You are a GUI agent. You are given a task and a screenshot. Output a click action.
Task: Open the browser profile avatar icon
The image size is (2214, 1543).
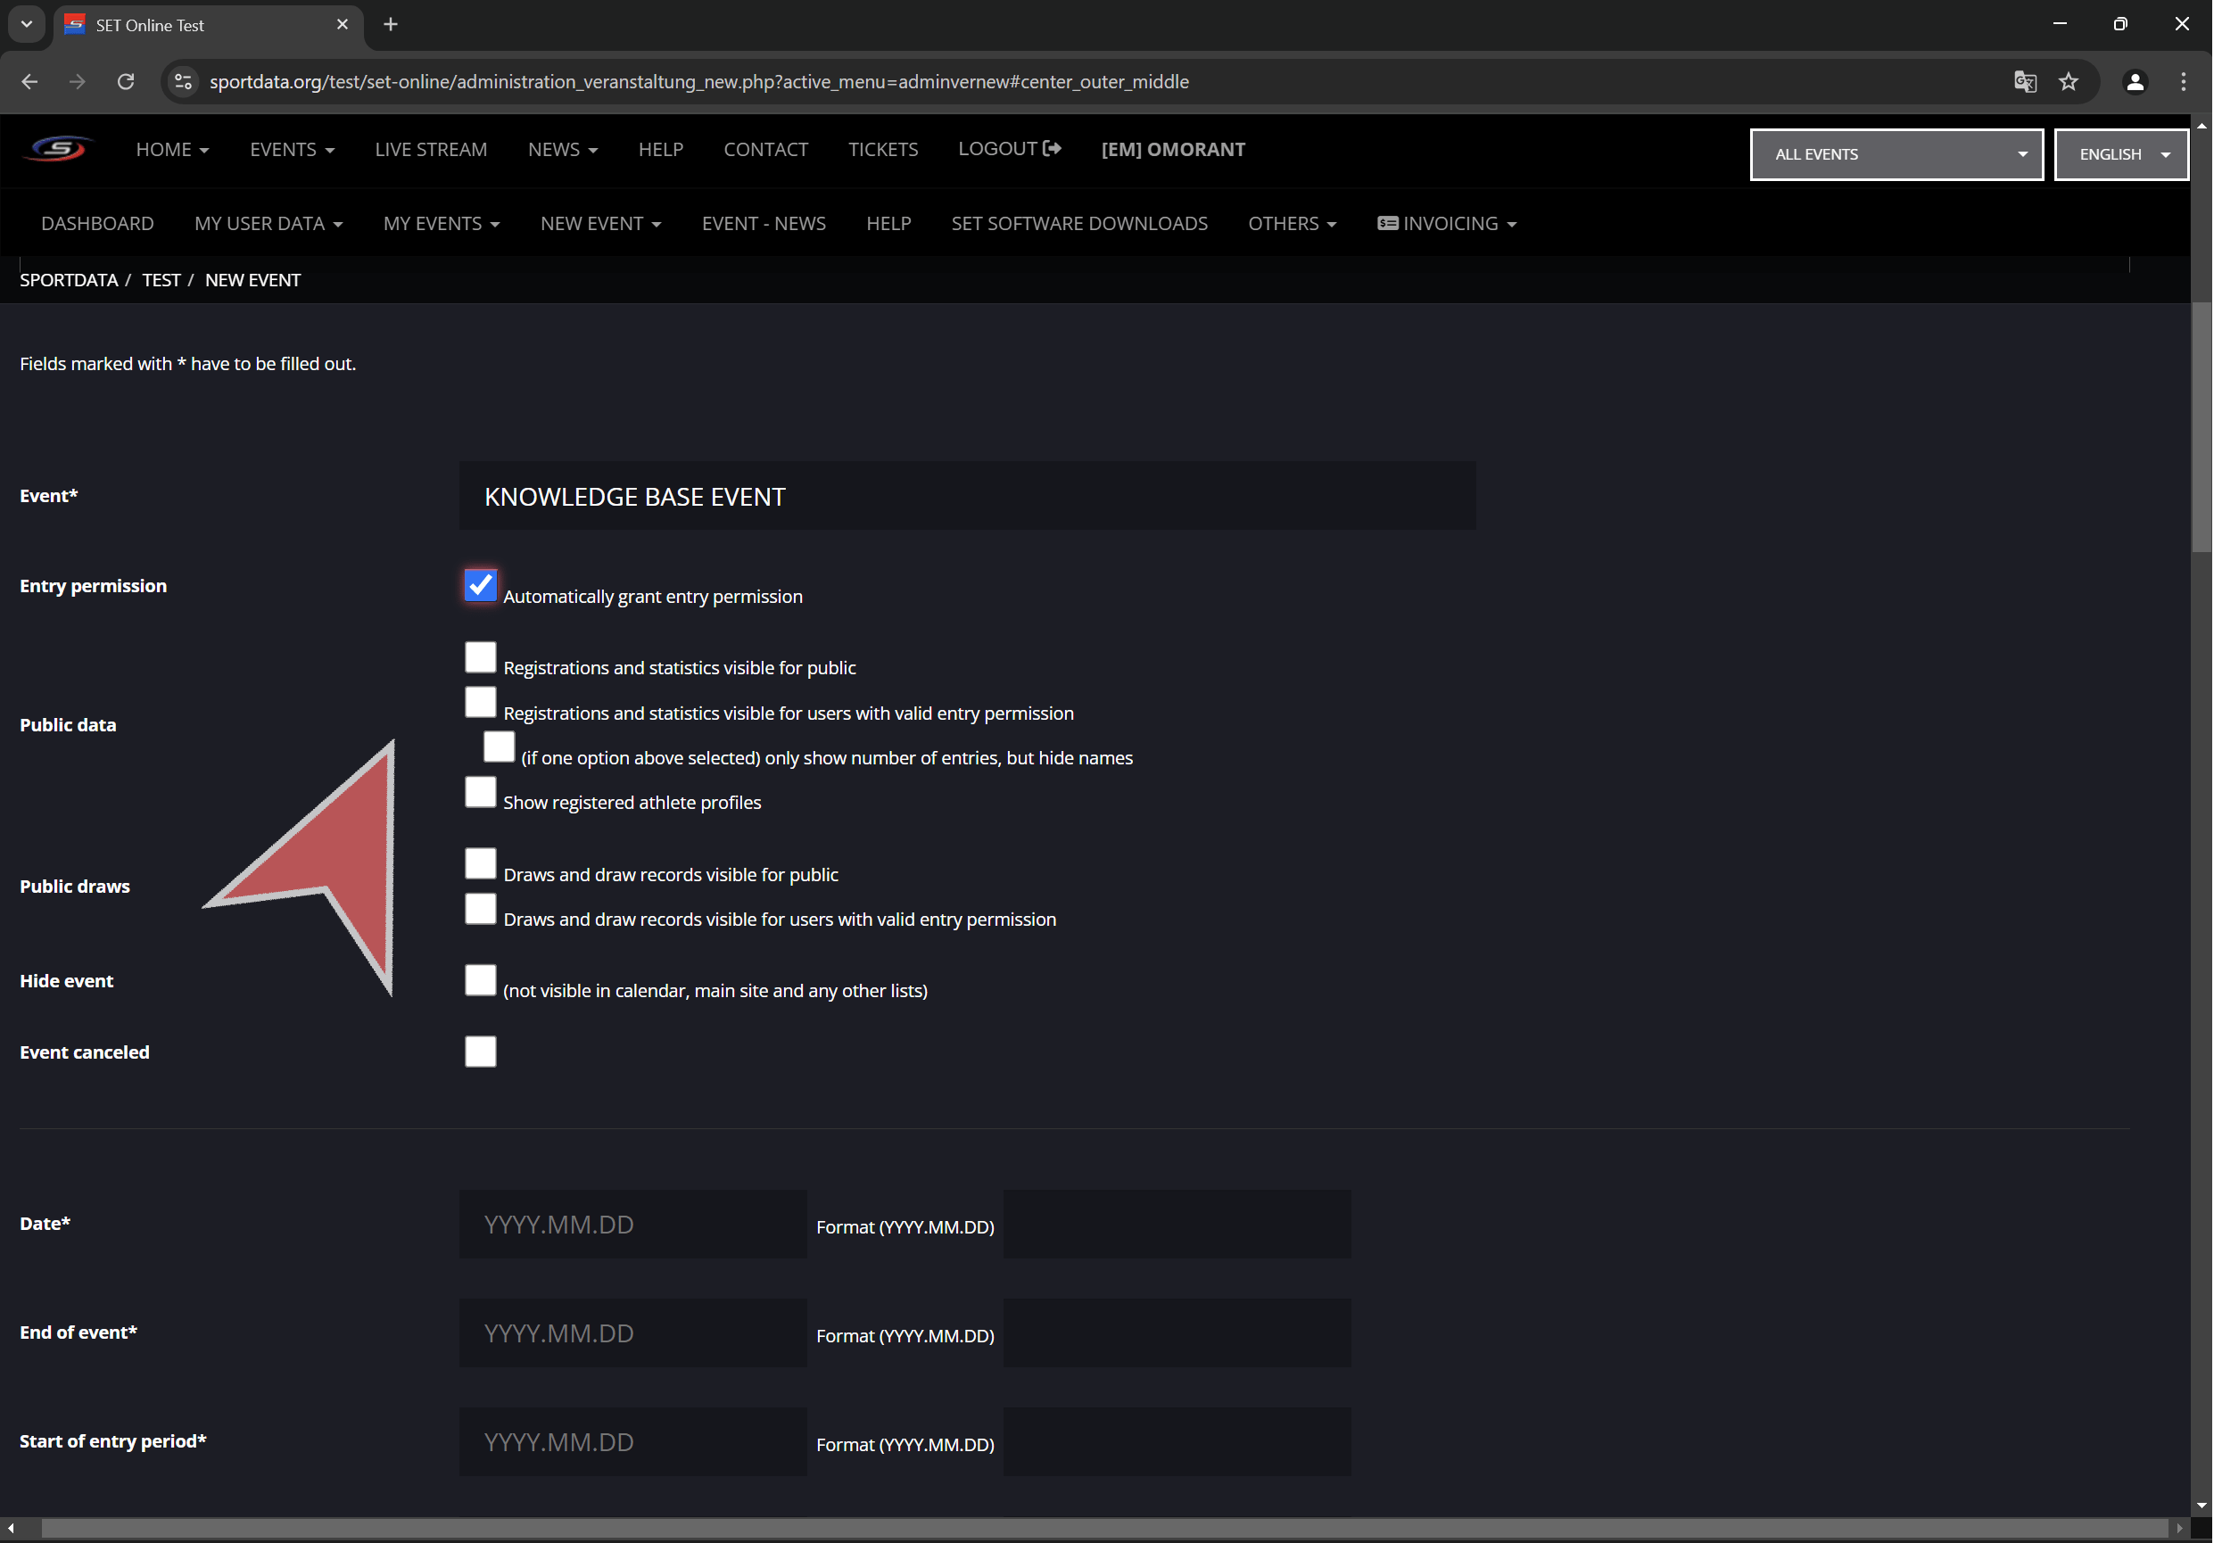(x=2135, y=82)
